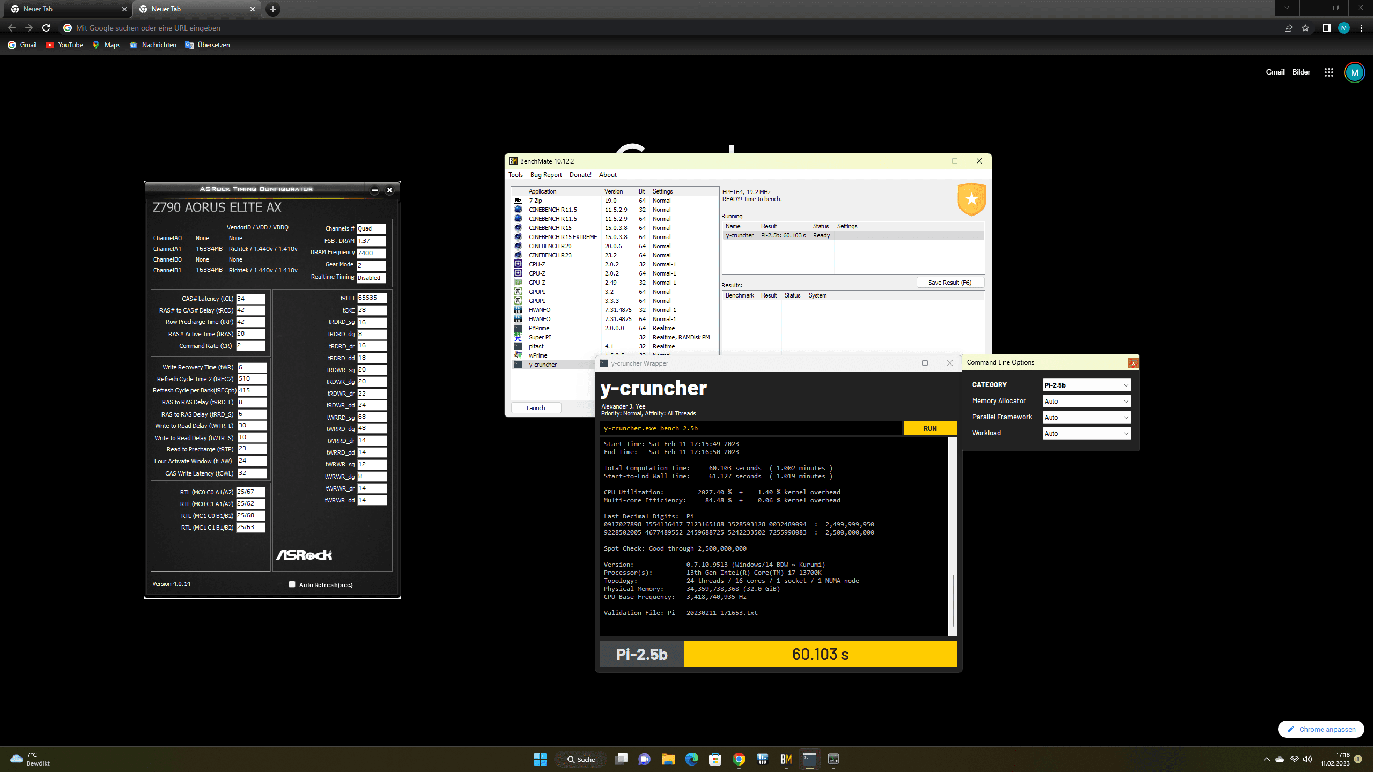Click the y-cruncher command line field
Viewport: 1373px width, 772px height.
pos(751,428)
